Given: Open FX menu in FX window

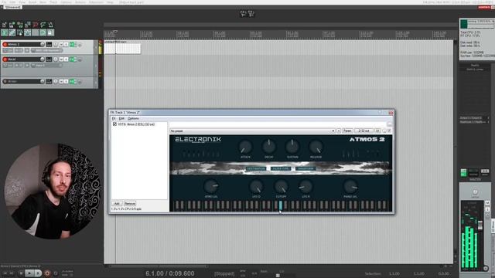Looking at the screenshot, I should click(x=114, y=118).
